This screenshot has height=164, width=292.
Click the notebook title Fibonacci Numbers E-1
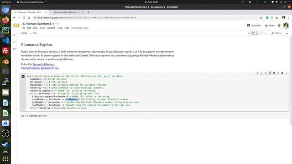pyautogui.click(x=40, y=24)
